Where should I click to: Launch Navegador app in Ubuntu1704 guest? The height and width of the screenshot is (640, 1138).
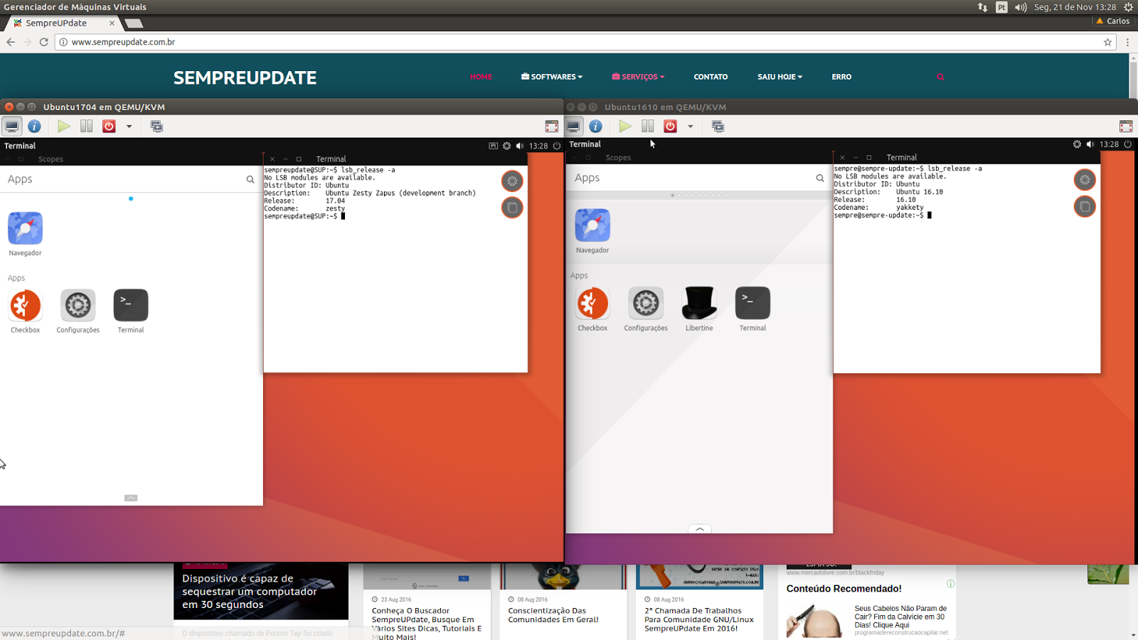pos(25,228)
